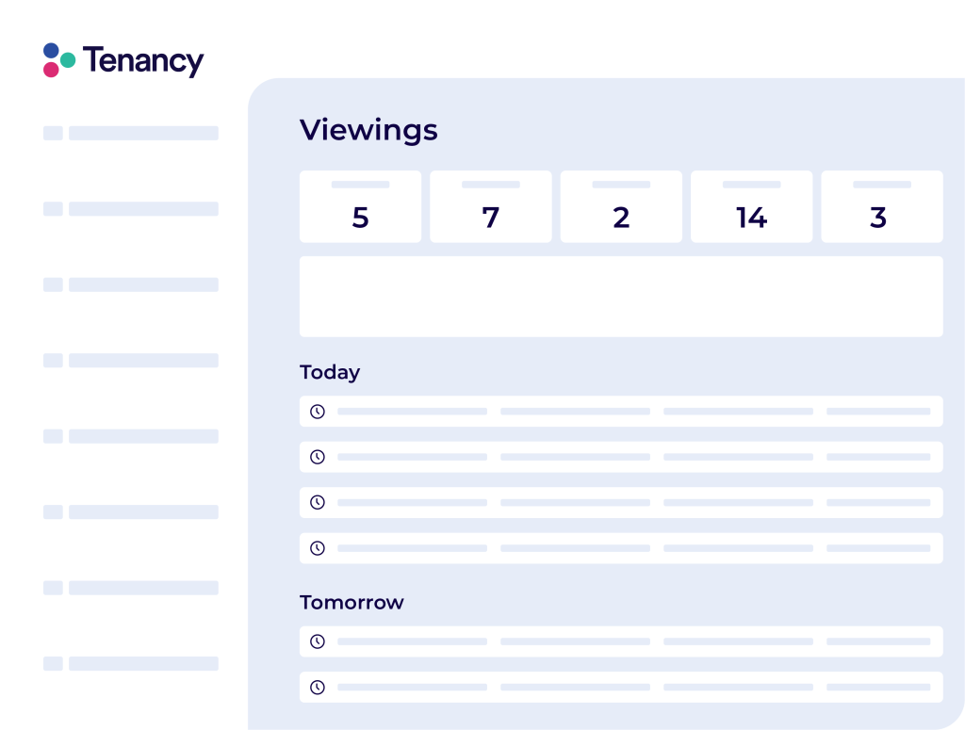This screenshot has height=730, width=965.
Task: Click the clock icon on second Today row
Action: (318, 457)
